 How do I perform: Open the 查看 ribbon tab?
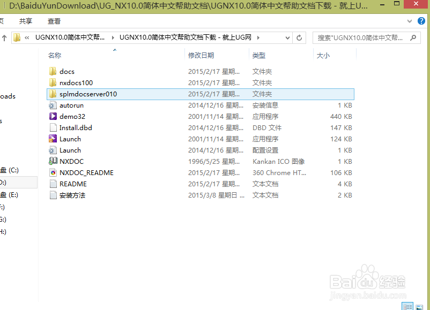54,21
